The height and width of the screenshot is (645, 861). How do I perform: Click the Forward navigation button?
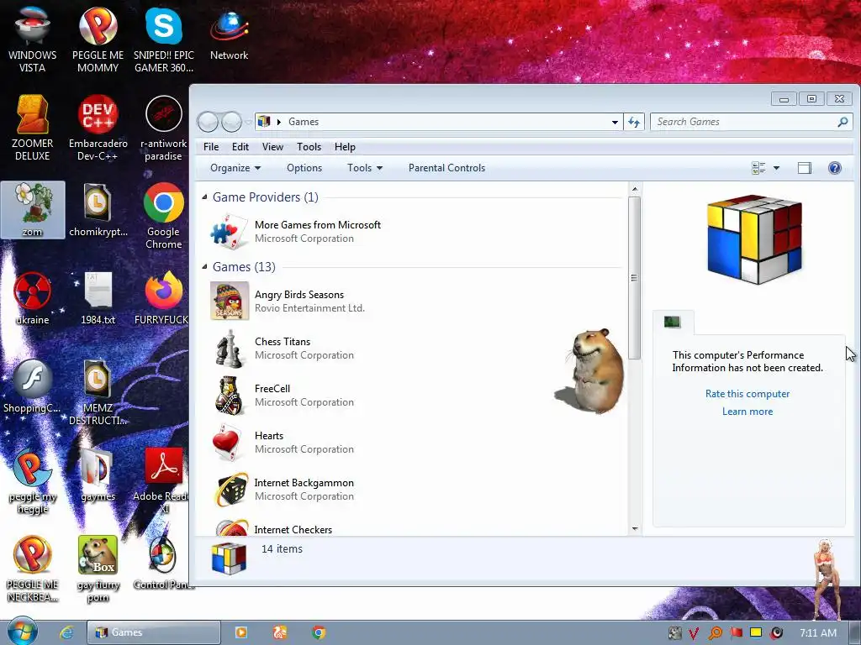point(232,122)
